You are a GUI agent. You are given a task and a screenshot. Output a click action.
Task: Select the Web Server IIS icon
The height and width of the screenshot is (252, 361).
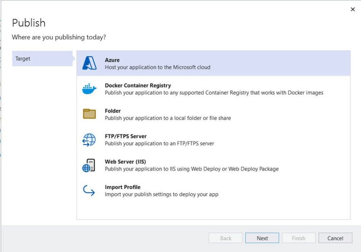click(x=88, y=165)
